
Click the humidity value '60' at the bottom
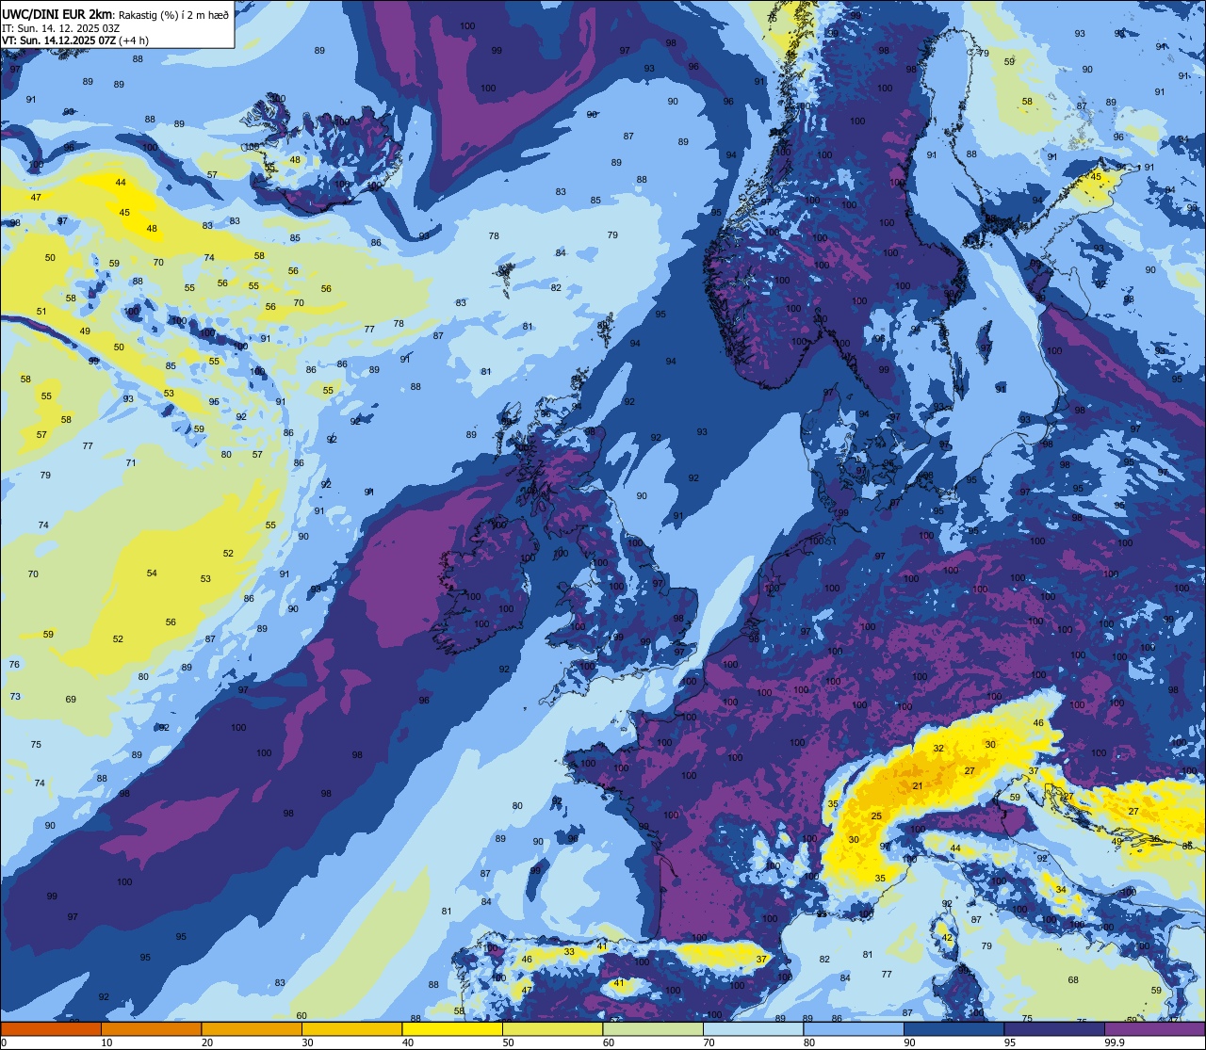pos(301,1015)
